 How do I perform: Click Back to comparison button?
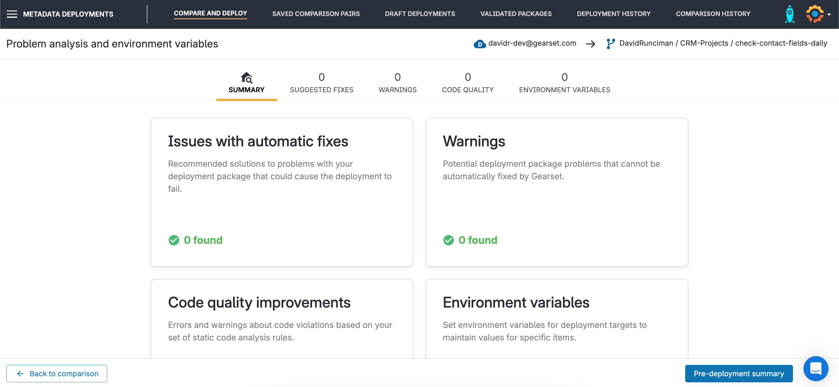coord(57,373)
